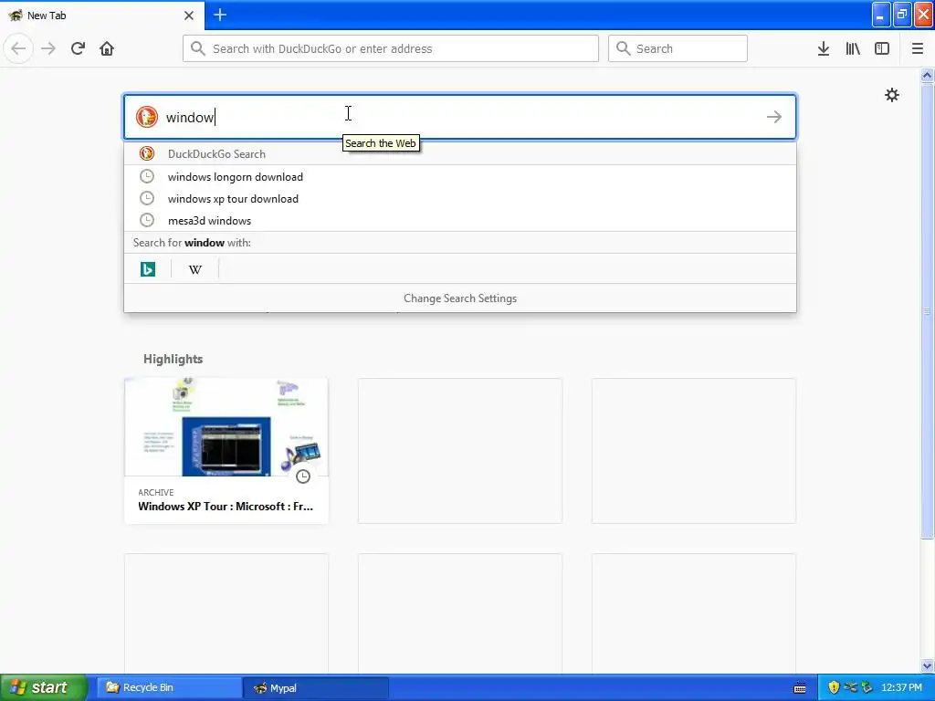Viewport: 935px width, 701px height.
Task: Click the DuckDuckGo logo in search box
Action: (147, 117)
